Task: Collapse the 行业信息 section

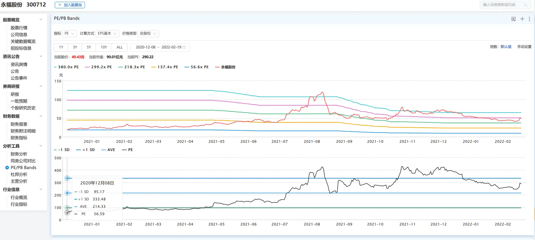Action: click(x=41, y=189)
